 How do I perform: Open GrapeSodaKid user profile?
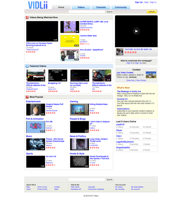tap(123, 148)
